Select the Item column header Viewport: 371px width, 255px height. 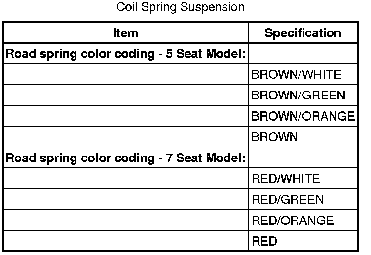126,33
